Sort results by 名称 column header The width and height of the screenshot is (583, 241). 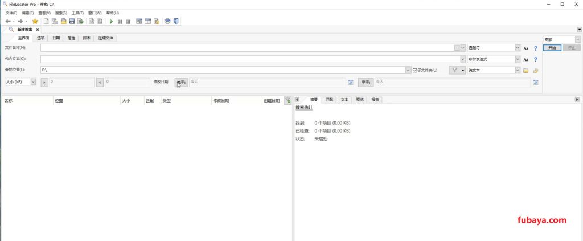click(x=27, y=100)
